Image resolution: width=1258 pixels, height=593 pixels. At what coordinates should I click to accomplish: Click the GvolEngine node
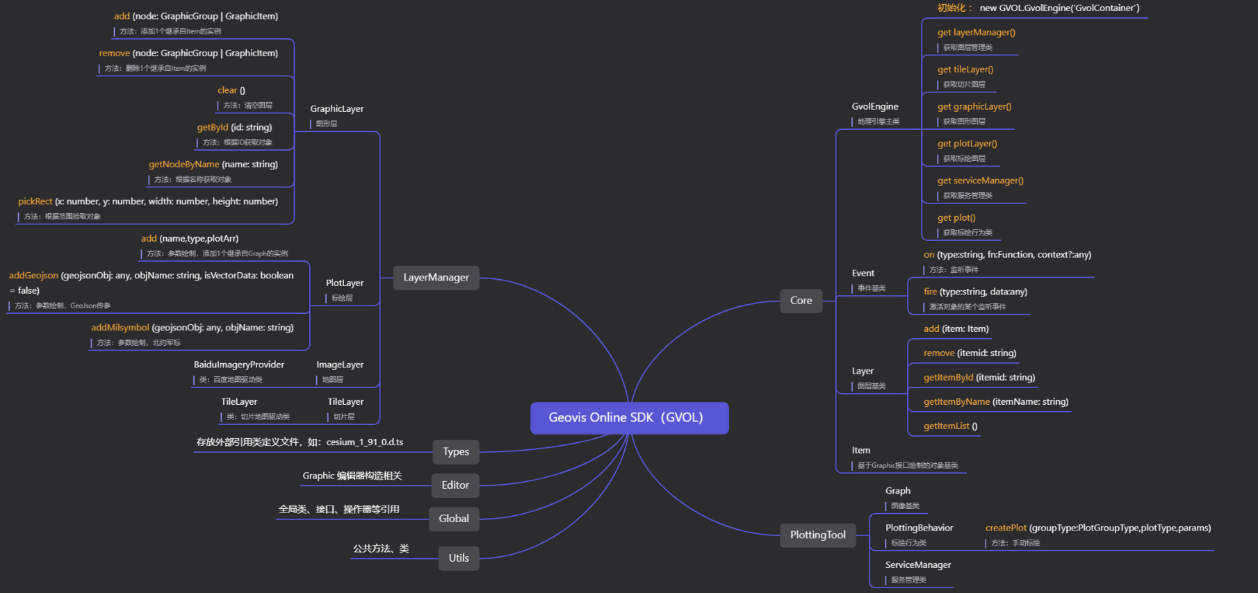876,113
